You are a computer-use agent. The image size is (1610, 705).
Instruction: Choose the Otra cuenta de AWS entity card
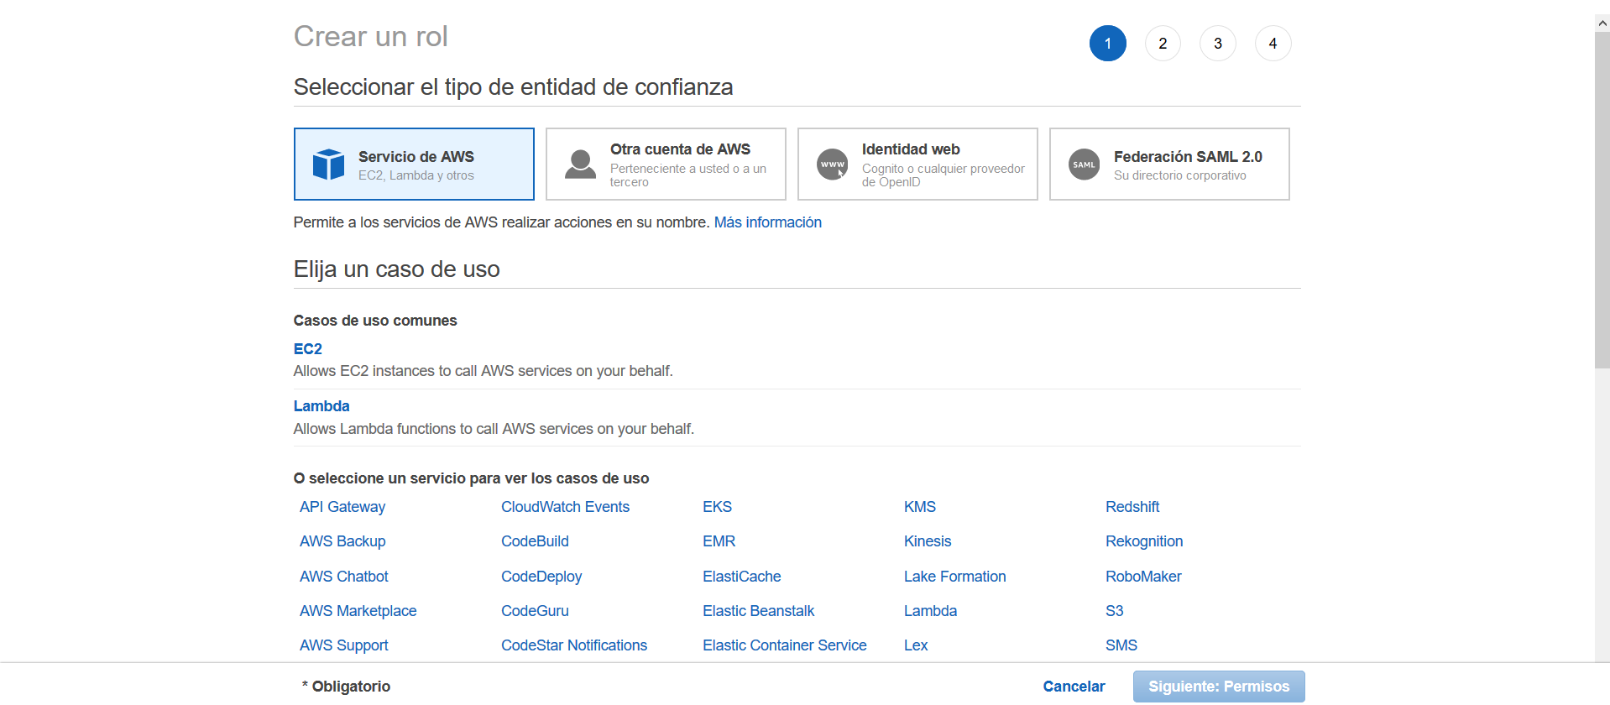(666, 164)
